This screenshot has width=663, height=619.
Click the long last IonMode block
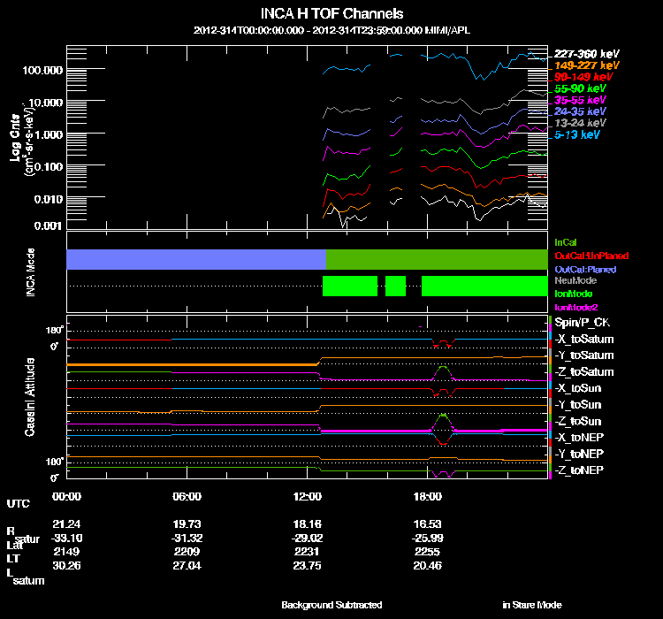point(484,286)
